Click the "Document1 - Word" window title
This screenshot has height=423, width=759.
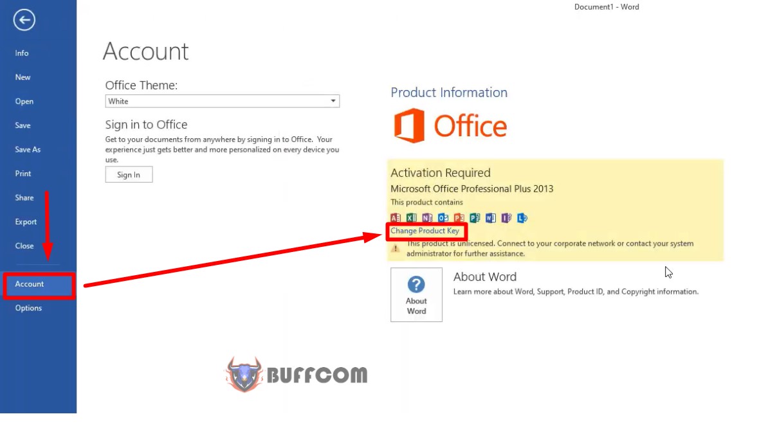tap(607, 7)
